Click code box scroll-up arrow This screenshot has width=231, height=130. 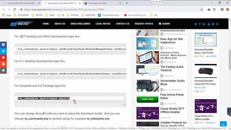tap(125, 95)
